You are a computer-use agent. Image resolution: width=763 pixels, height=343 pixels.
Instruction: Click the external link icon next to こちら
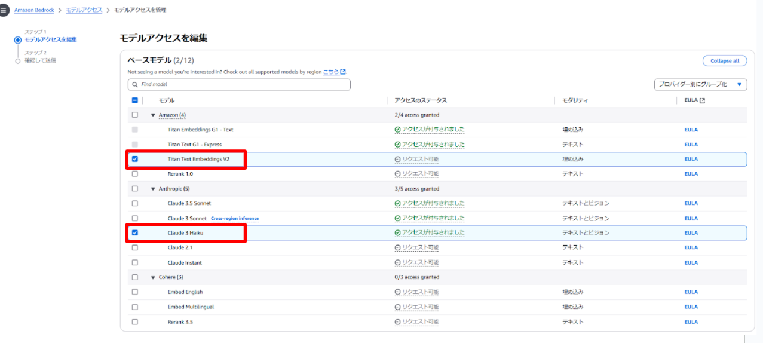click(x=343, y=72)
